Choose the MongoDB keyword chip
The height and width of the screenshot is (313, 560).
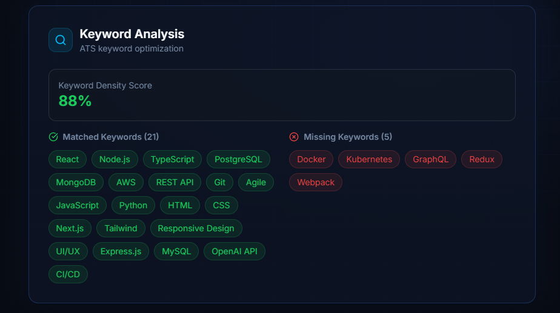76,182
